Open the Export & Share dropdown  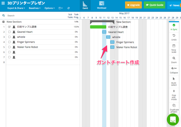click(16, 8)
